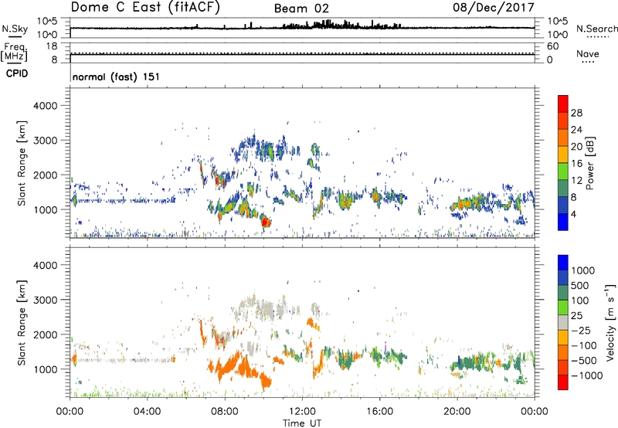Image resolution: width=618 pixels, height=428 pixels.
Task: Click the "Time UT" axis title
Action: (x=302, y=423)
